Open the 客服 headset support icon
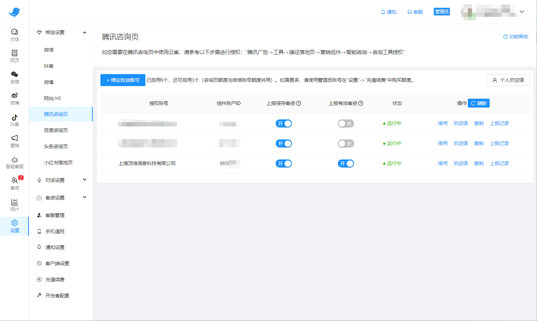 (x=415, y=12)
